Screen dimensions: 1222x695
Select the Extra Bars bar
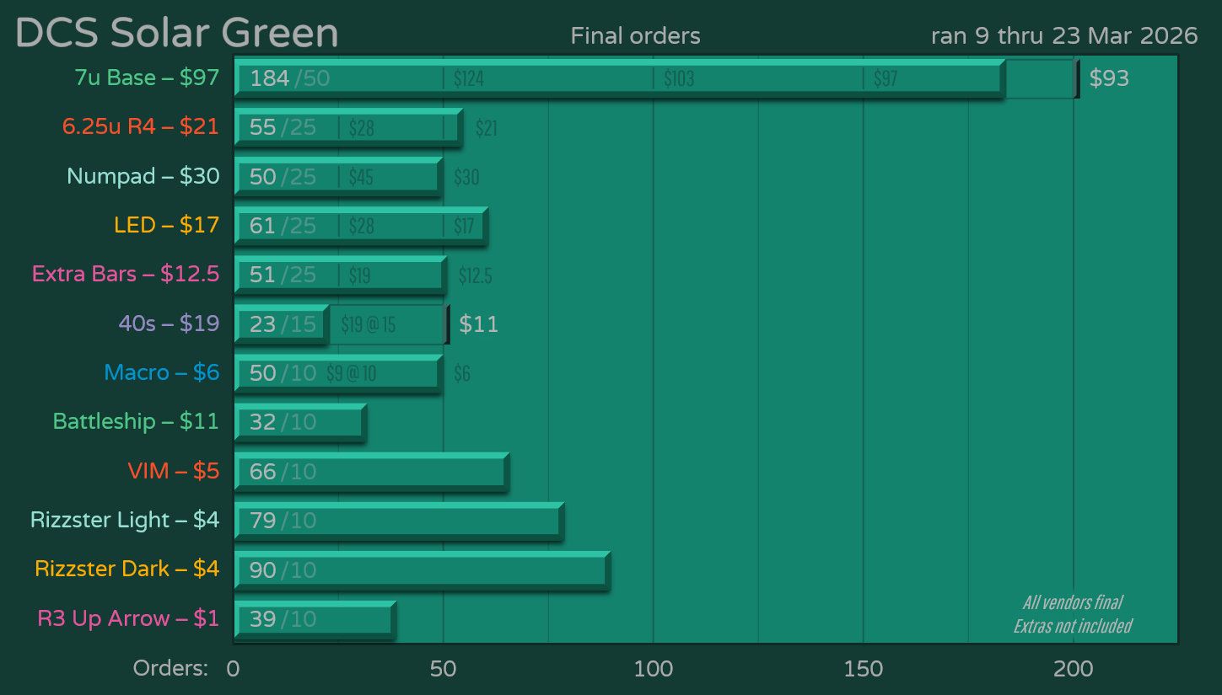pyautogui.click(x=337, y=274)
